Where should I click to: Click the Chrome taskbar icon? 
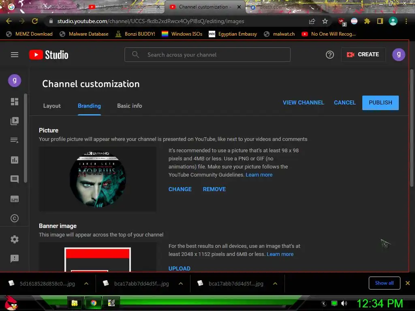point(94,303)
